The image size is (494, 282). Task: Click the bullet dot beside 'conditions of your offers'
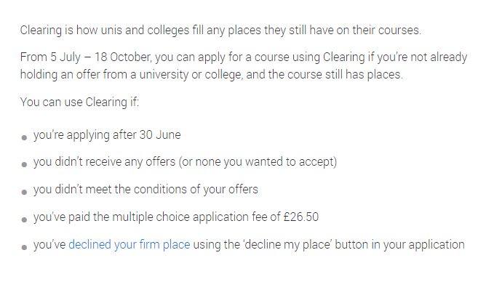(24, 192)
